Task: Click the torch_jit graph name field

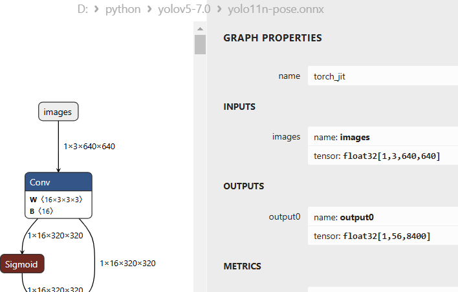Action: point(382,76)
